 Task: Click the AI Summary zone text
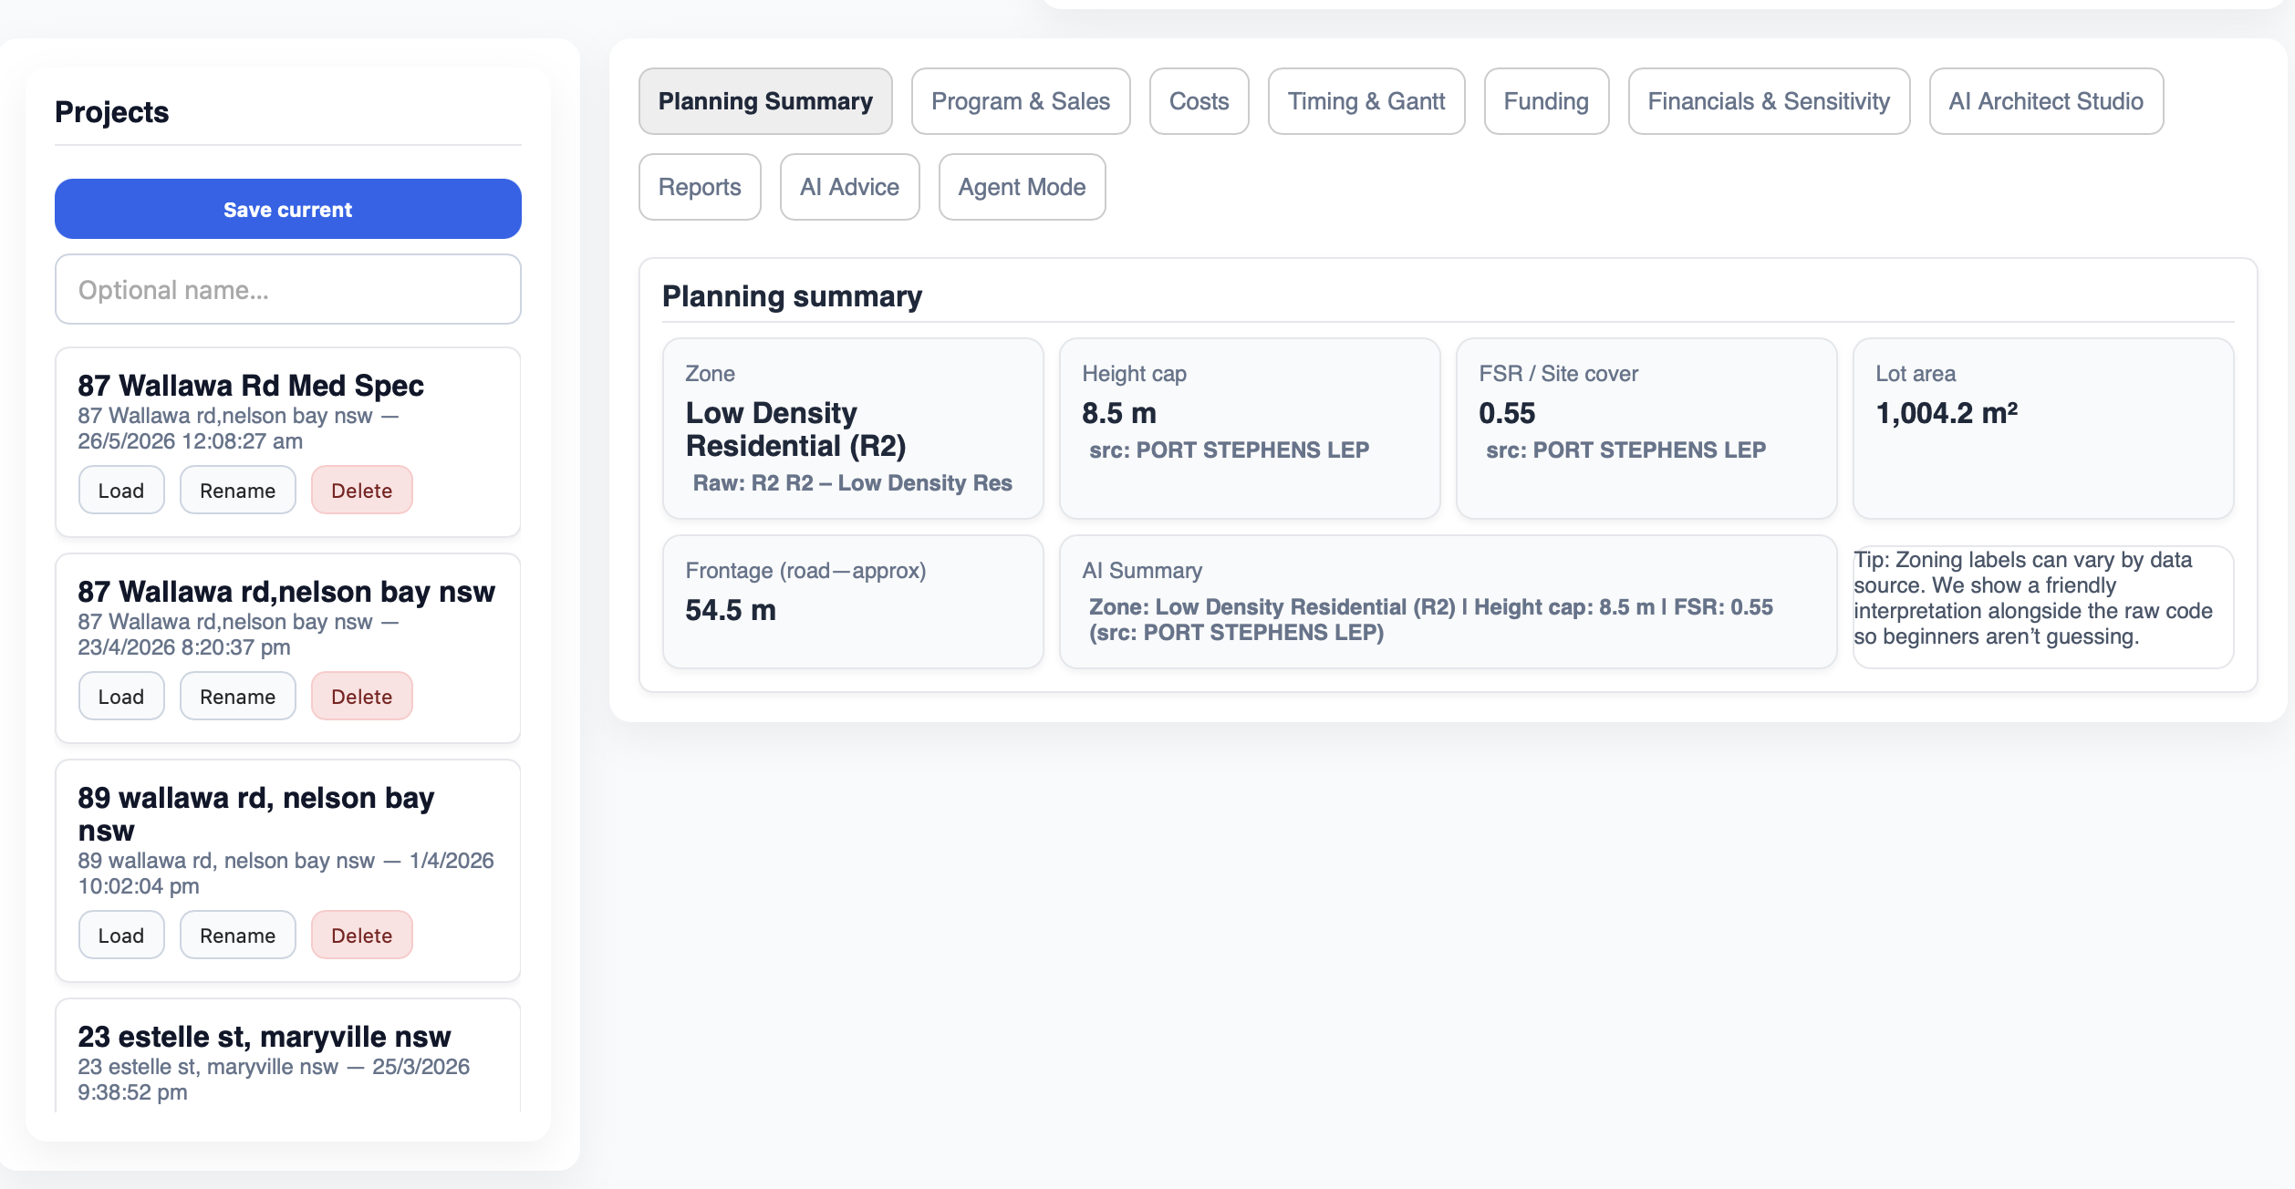click(x=1431, y=620)
